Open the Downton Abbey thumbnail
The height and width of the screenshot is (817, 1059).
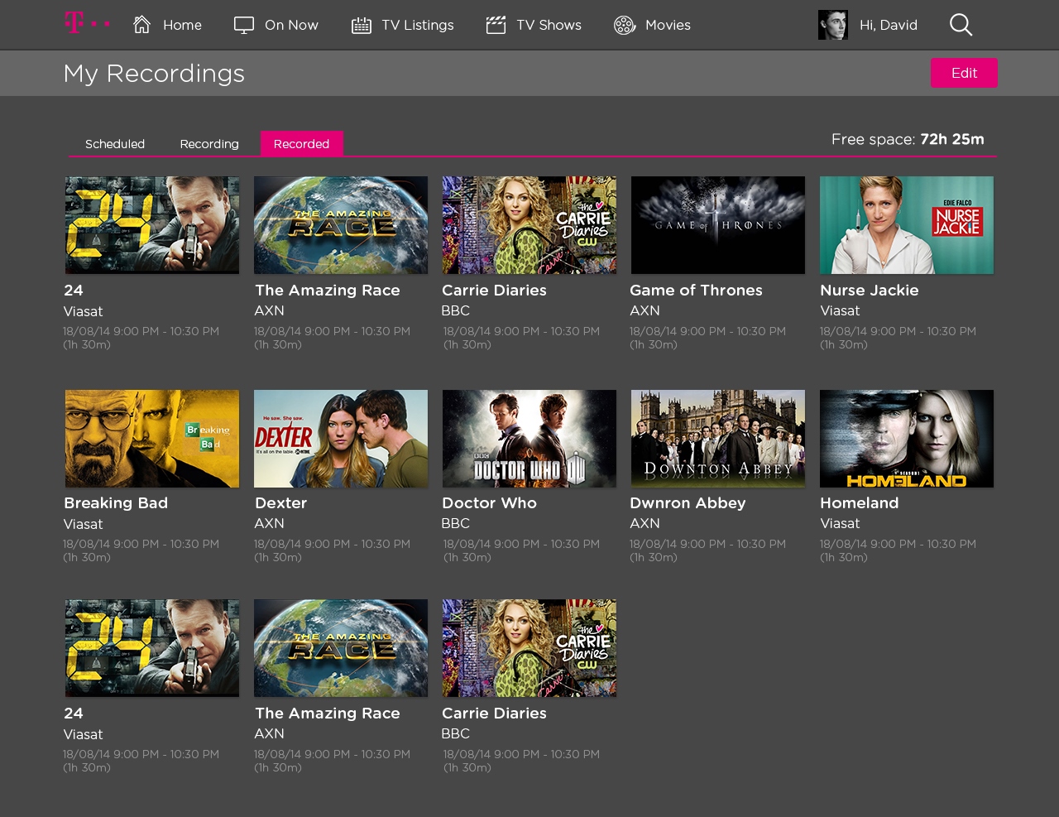coord(718,439)
